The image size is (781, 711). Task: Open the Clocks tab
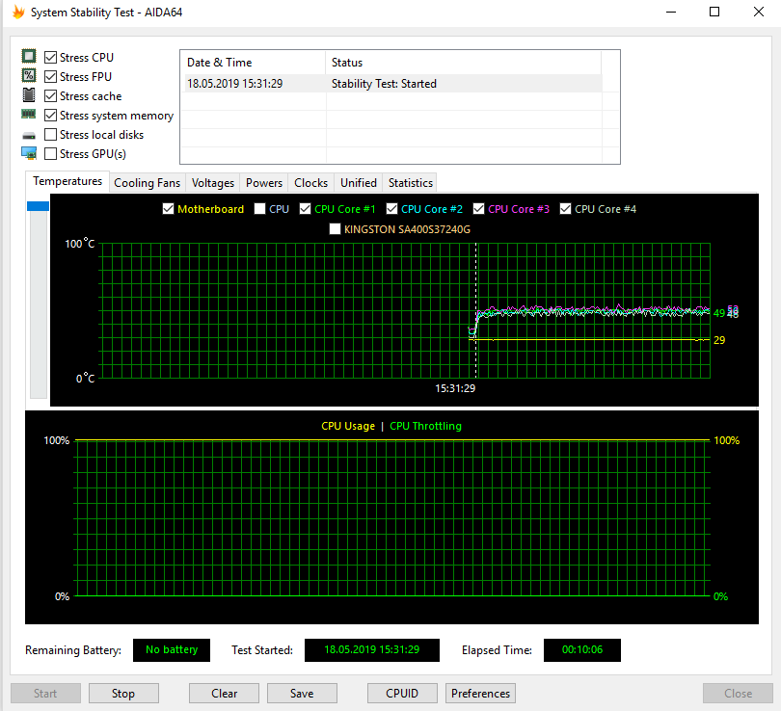coord(310,183)
